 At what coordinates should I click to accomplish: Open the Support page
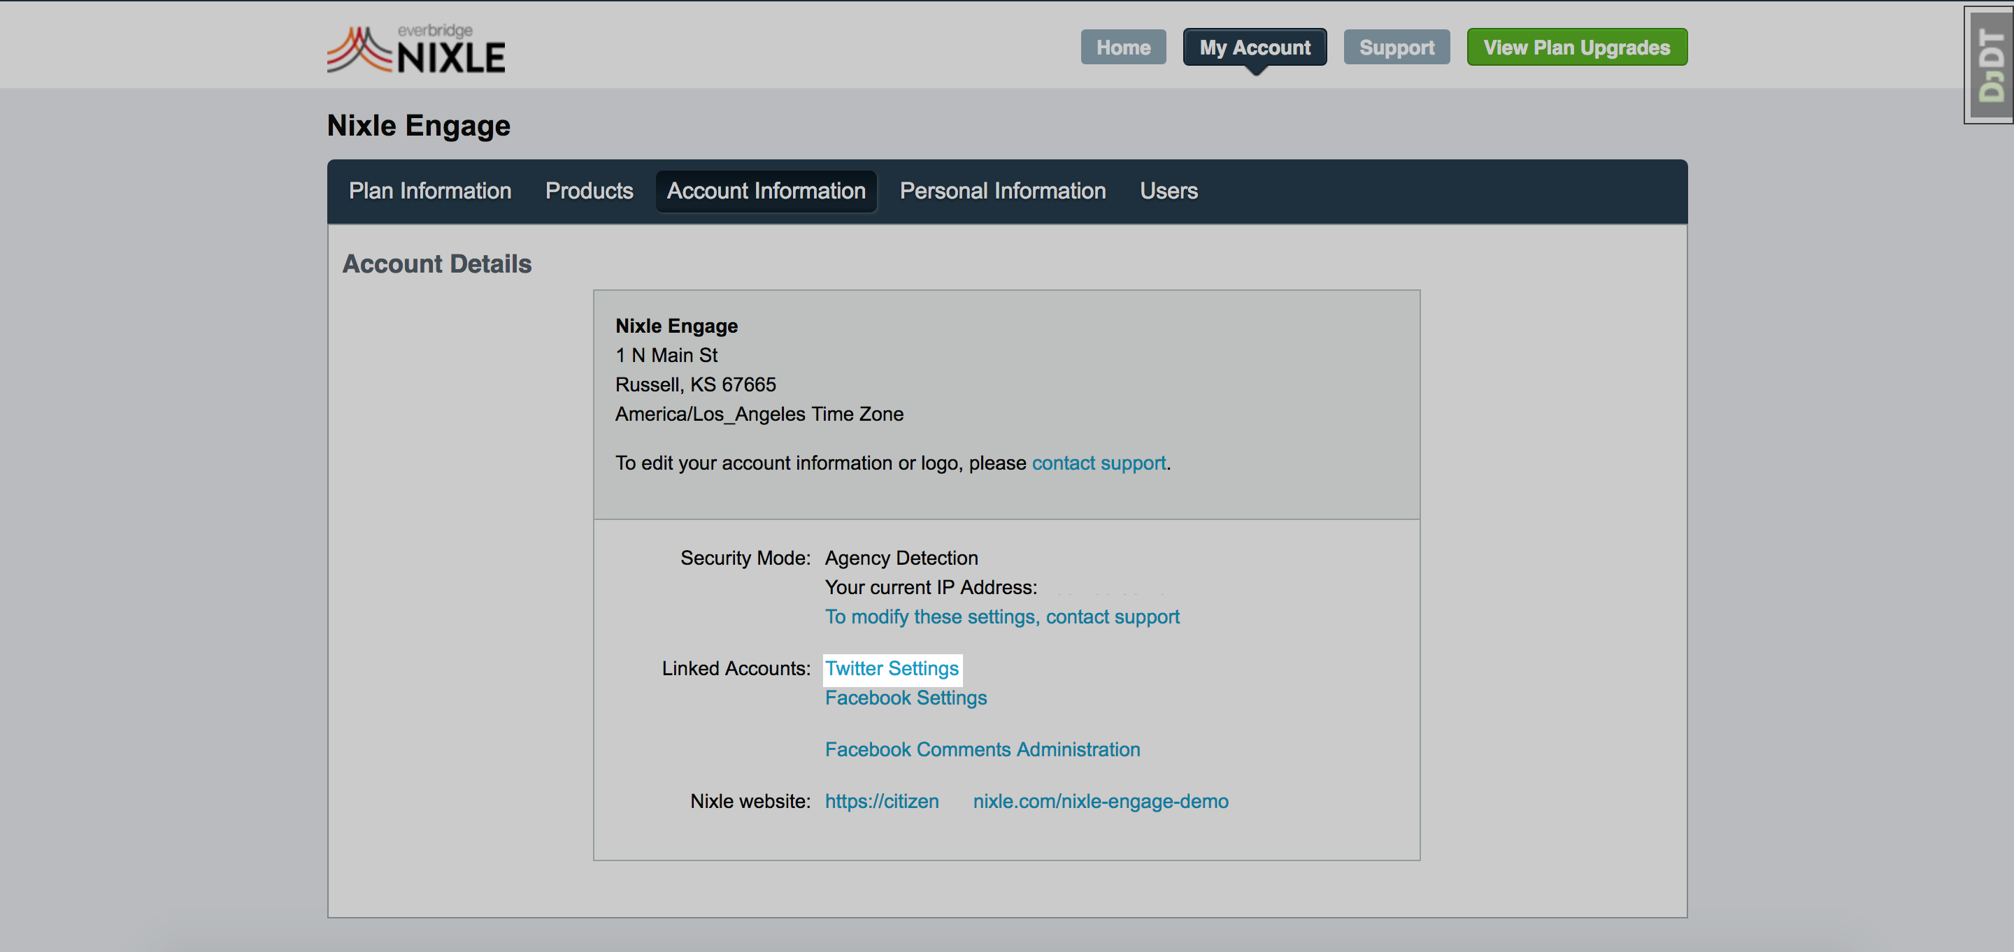[1397, 48]
